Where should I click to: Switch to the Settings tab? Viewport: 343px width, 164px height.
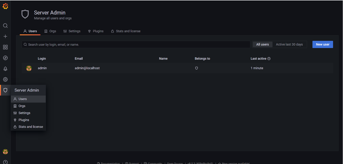tap(72, 31)
